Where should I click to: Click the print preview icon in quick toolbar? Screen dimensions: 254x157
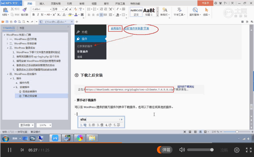tap(24, 22)
